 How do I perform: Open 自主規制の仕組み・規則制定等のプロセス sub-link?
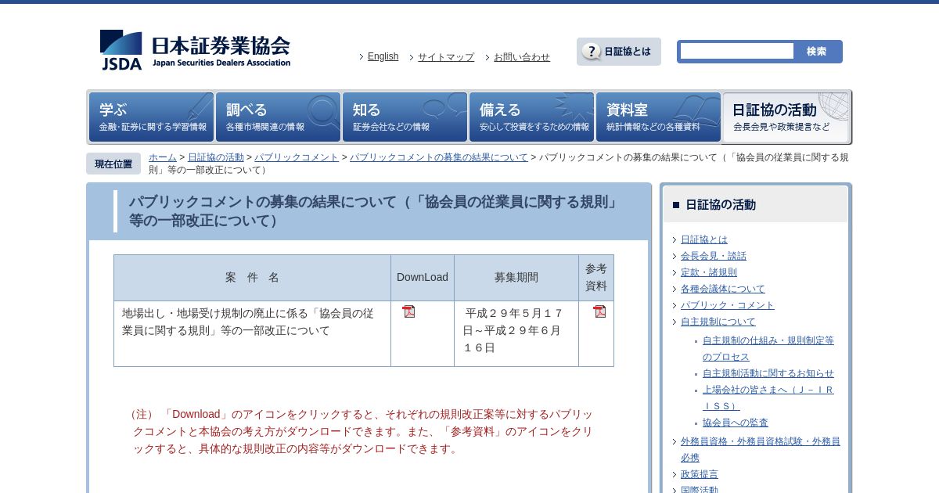point(768,349)
